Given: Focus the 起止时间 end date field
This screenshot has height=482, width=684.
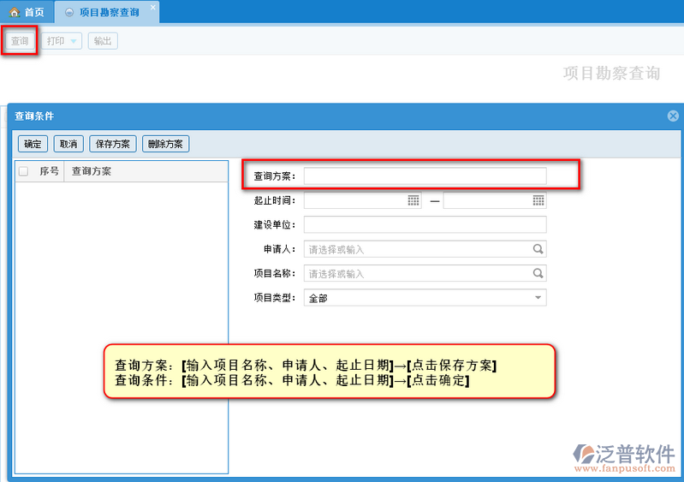Looking at the screenshot, I should 495,200.
